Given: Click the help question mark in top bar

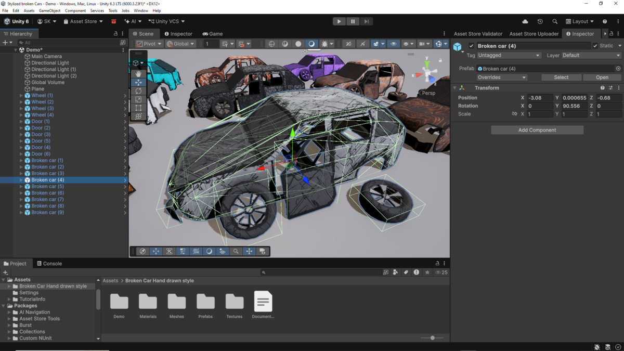Looking at the screenshot, I should [x=605, y=21].
